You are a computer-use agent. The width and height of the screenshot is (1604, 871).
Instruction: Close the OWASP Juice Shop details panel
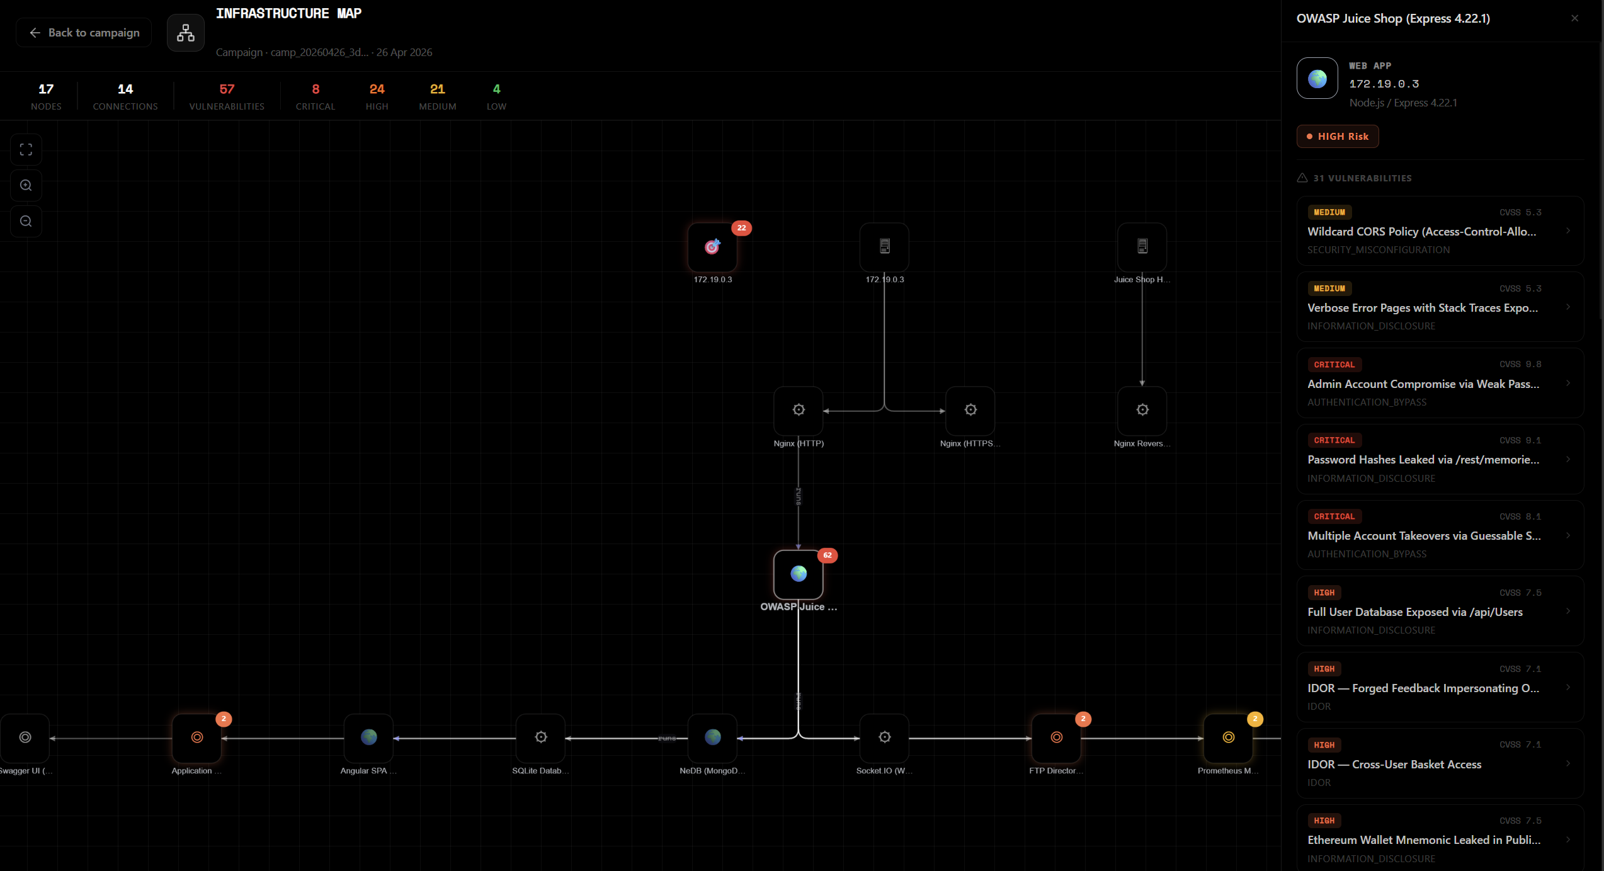(x=1575, y=18)
